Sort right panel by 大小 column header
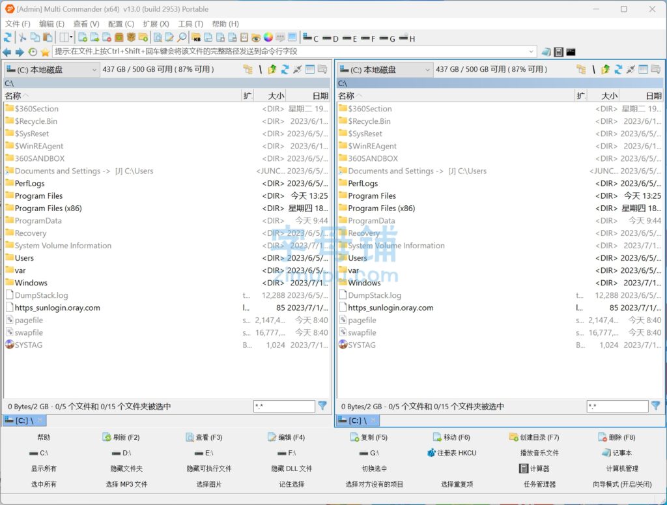 point(603,96)
